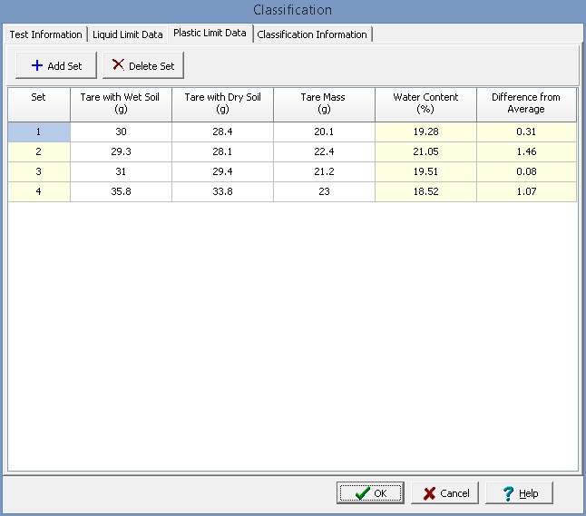The width and height of the screenshot is (586, 516).
Task: Click Difference from Average cell 1.07
Action: tap(526, 192)
